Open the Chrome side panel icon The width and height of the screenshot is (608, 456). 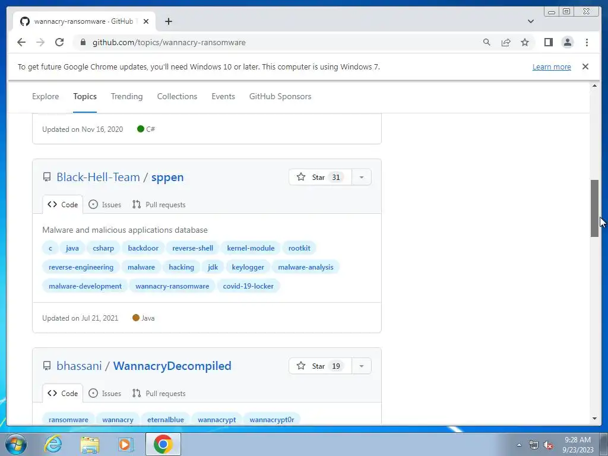pos(548,42)
